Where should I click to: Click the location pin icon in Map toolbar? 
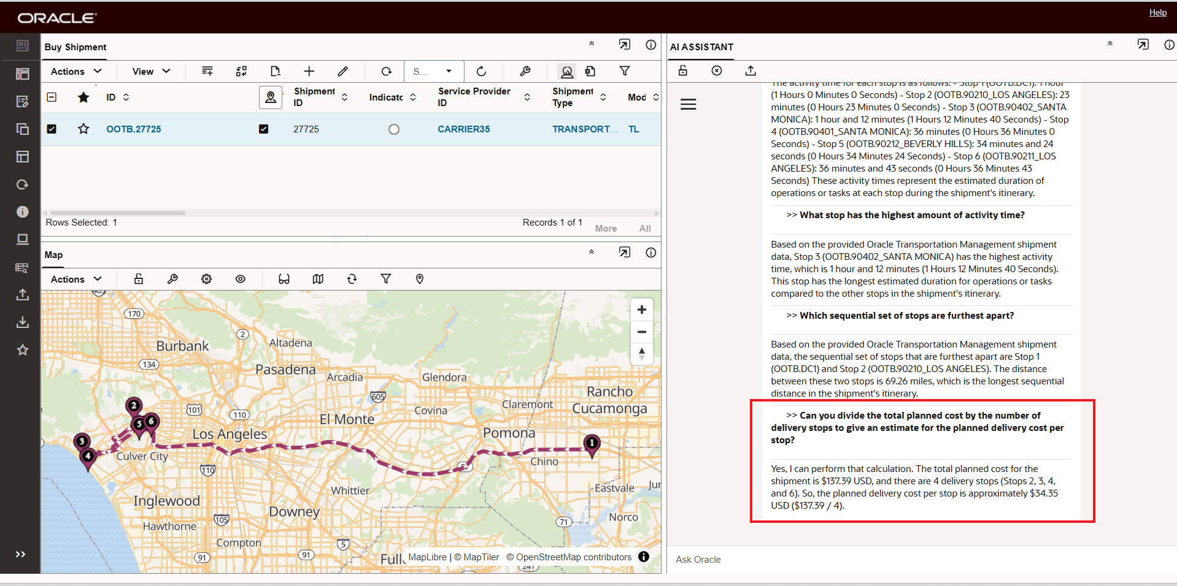pyautogui.click(x=420, y=279)
